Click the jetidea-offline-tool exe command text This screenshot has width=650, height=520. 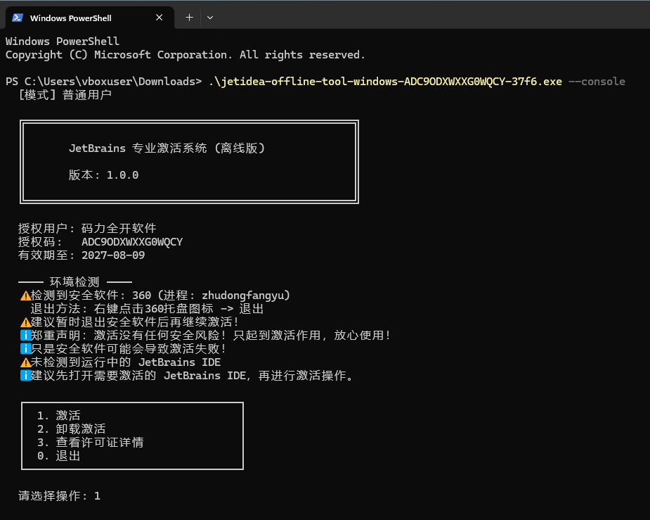(385, 82)
